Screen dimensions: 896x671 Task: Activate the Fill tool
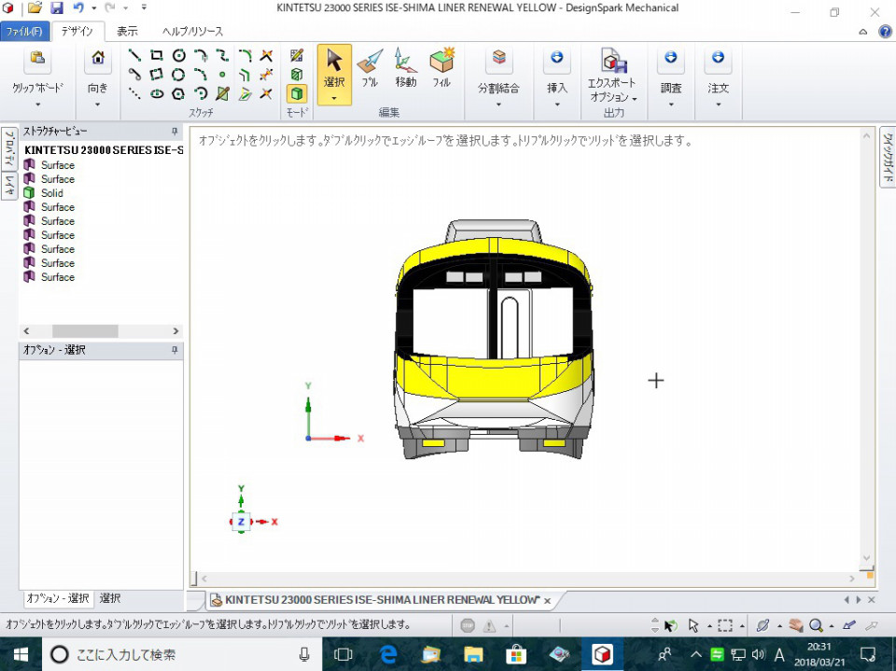(x=441, y=68)
